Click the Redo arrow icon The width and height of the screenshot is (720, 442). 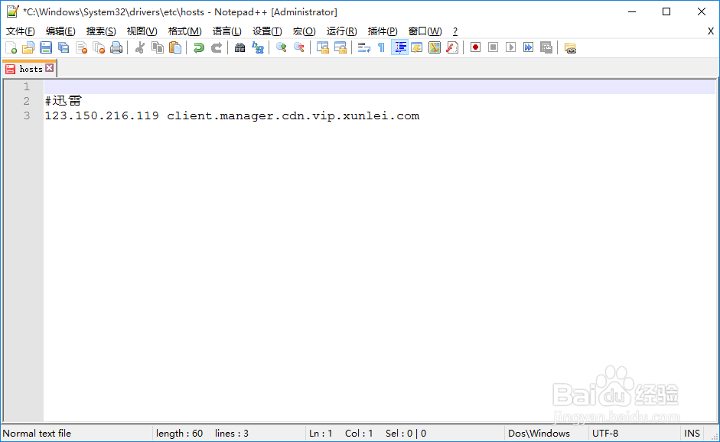pos(217,47)
